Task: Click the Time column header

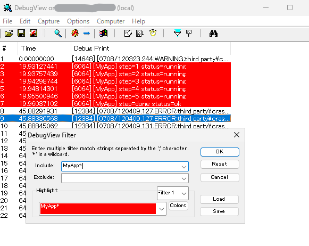Action: (x=44, y=48)
